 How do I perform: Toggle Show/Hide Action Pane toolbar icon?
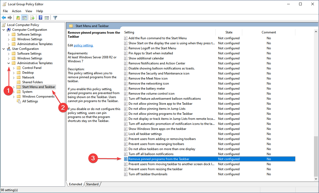(x=47, y=18)
